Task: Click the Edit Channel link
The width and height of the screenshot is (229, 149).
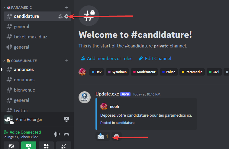Action: pos(155,59)
